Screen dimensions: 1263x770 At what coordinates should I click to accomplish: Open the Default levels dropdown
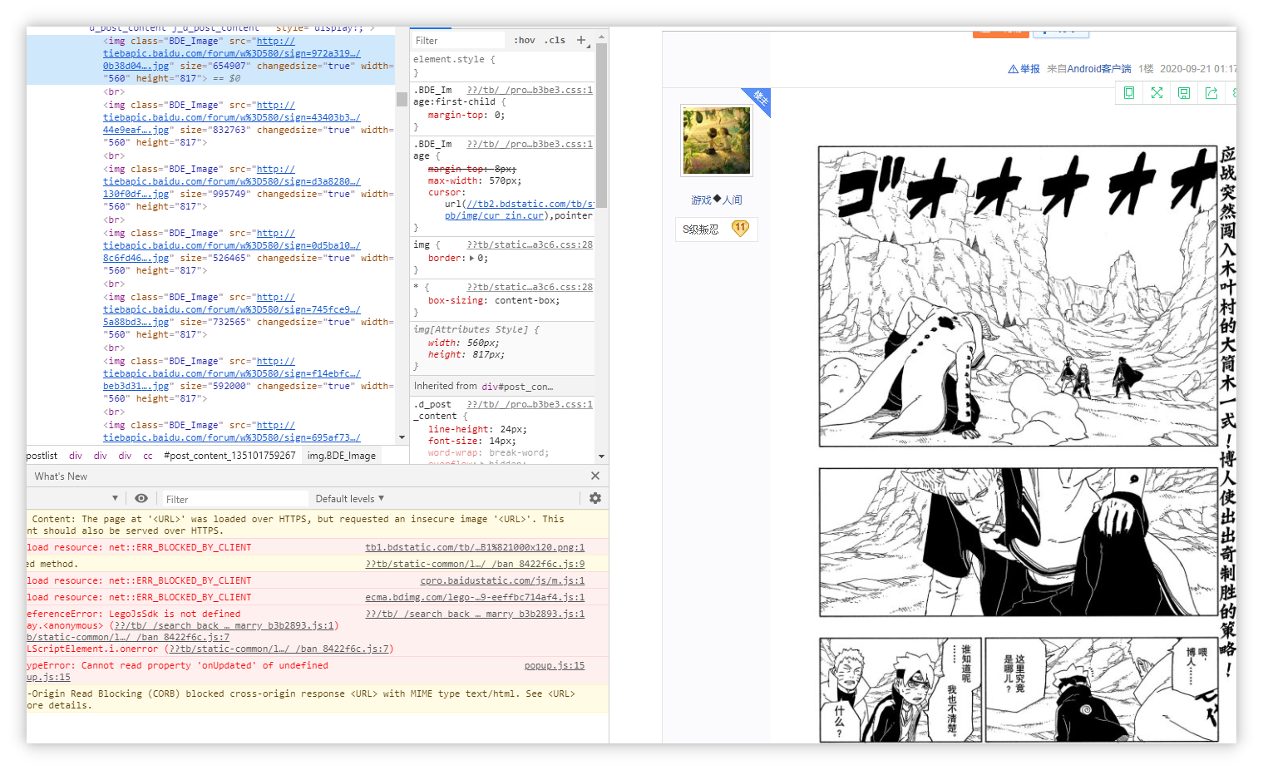click(x=349, y=499)
